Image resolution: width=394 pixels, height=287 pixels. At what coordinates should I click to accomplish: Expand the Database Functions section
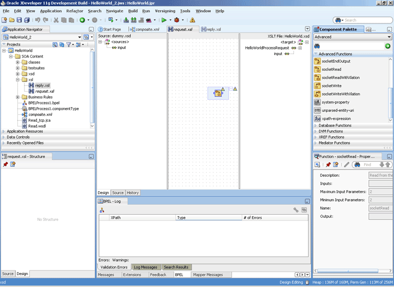point(335,125)
